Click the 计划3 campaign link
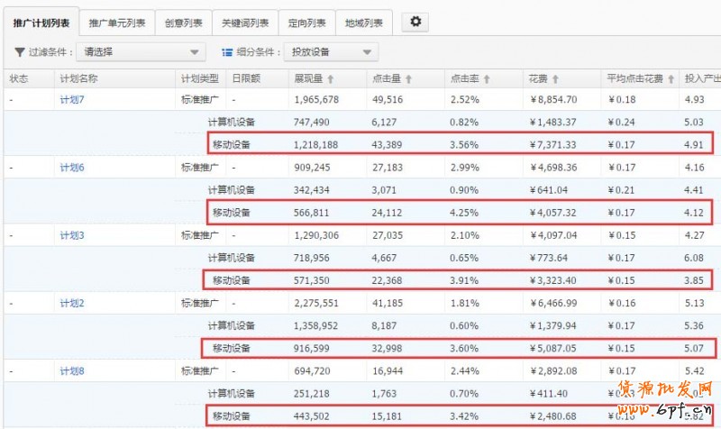 tap(72, 235)
